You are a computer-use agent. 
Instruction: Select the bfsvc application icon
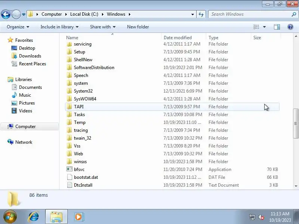(x=70, y=169)
